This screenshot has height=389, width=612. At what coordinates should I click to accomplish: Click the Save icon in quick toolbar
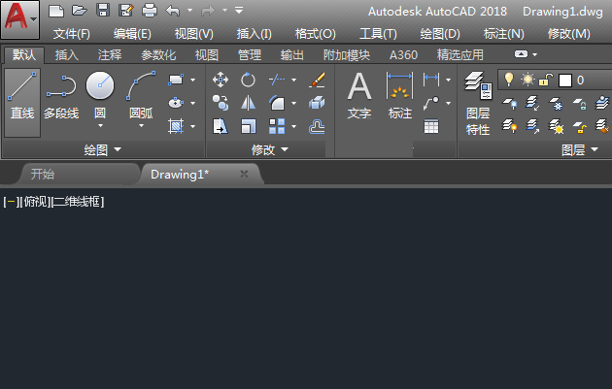click(103, 10)
